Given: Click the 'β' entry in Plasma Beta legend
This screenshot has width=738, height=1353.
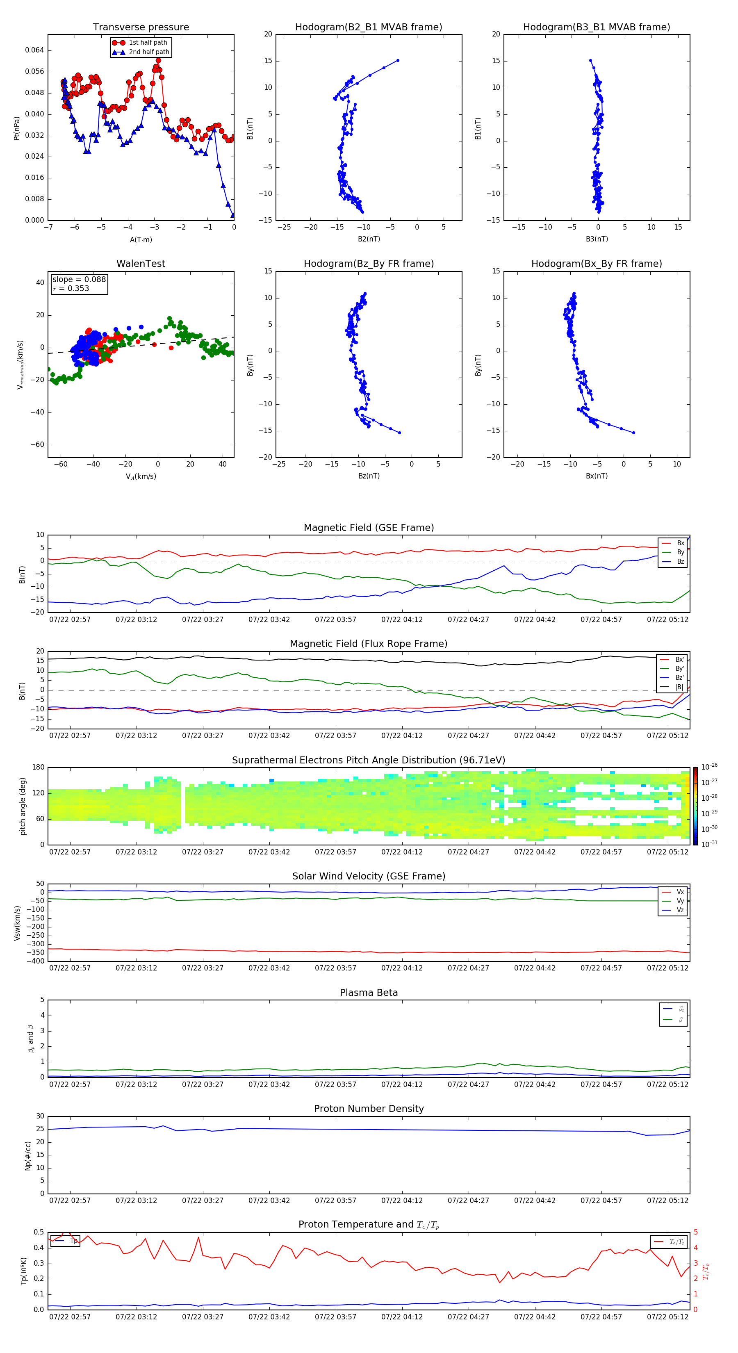Looking at the screenshot, I should tap(674, 1020).
